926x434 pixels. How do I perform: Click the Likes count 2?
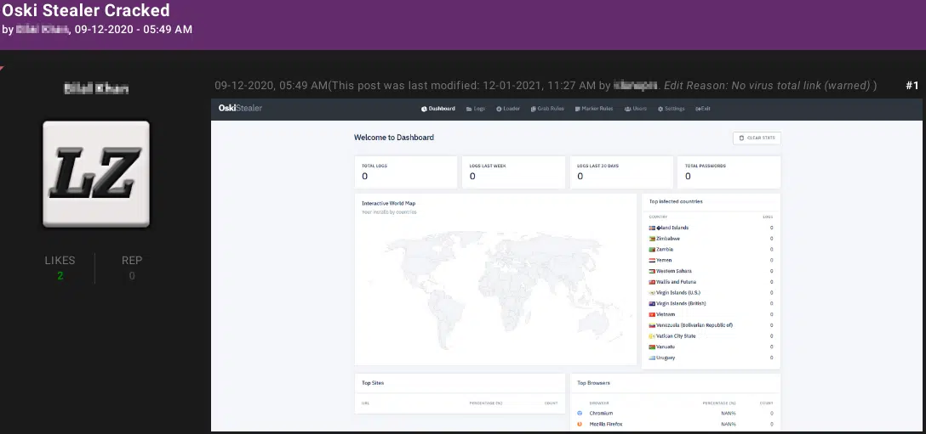click(x=60, y=276)
